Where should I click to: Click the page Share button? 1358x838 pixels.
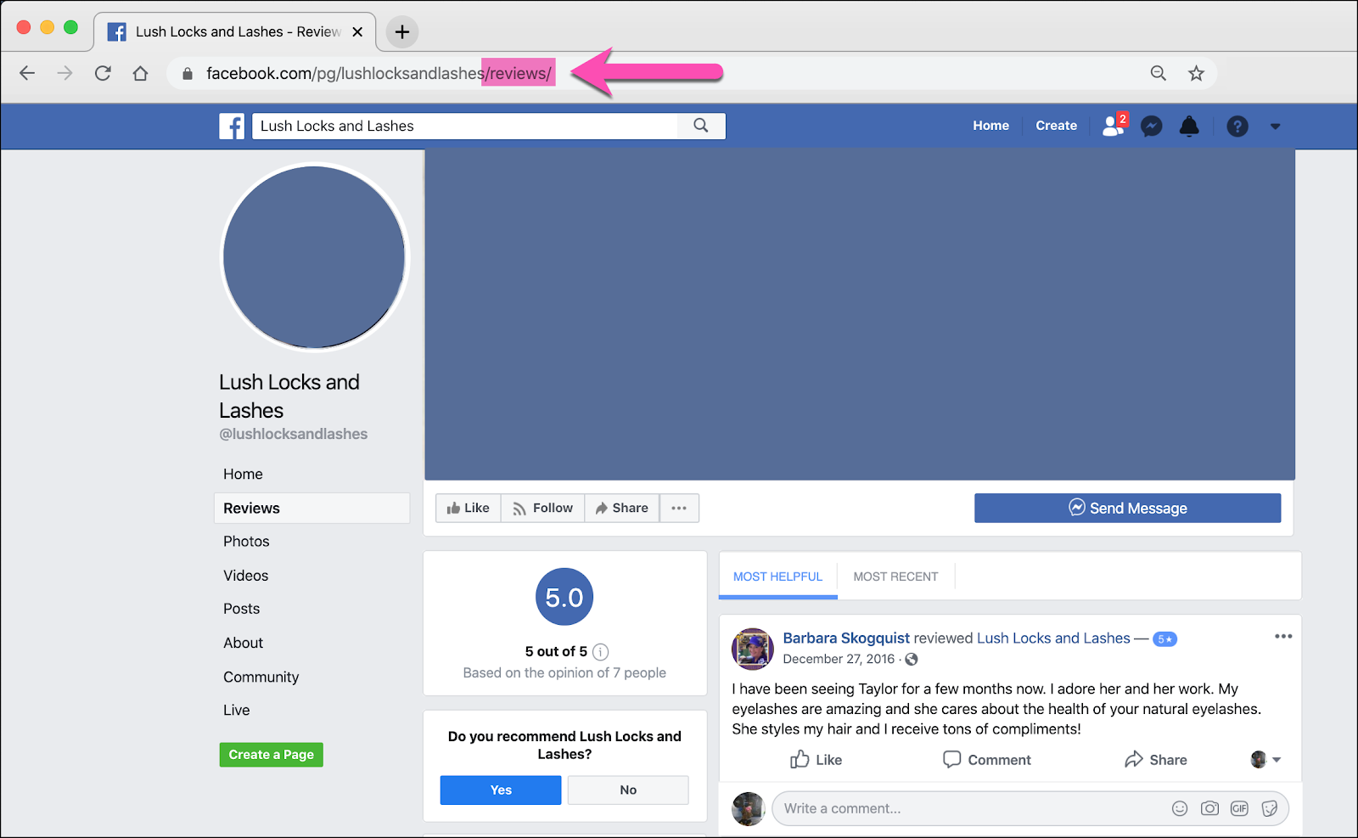tap(621, 508)
